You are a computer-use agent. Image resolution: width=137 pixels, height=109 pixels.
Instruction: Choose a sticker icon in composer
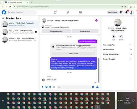click(50, 87)
